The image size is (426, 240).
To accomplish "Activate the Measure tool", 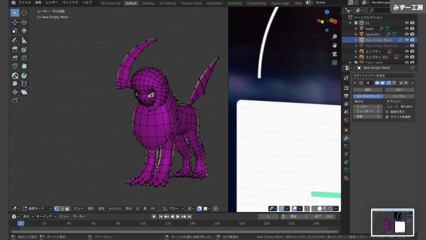I will coord(24,40).
